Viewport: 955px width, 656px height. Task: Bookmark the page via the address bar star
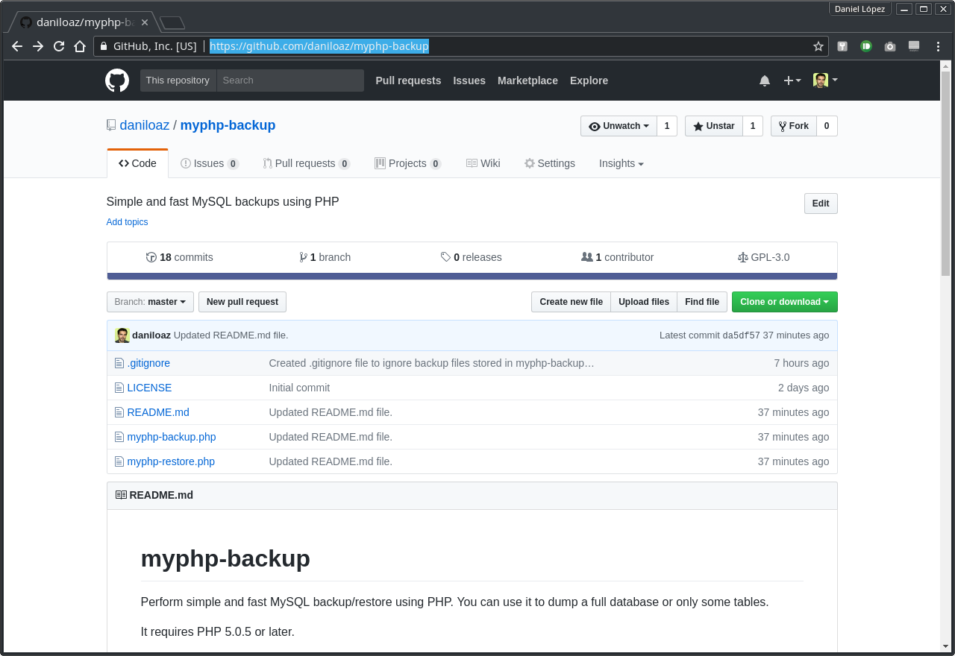[x=818, y=45]
